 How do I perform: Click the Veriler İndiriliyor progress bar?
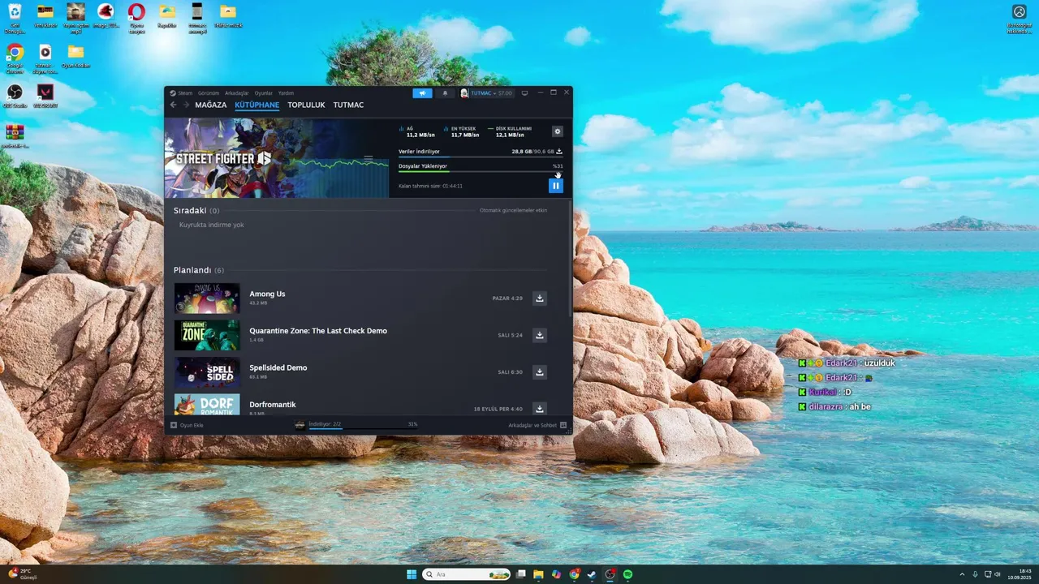coord(481,157)
